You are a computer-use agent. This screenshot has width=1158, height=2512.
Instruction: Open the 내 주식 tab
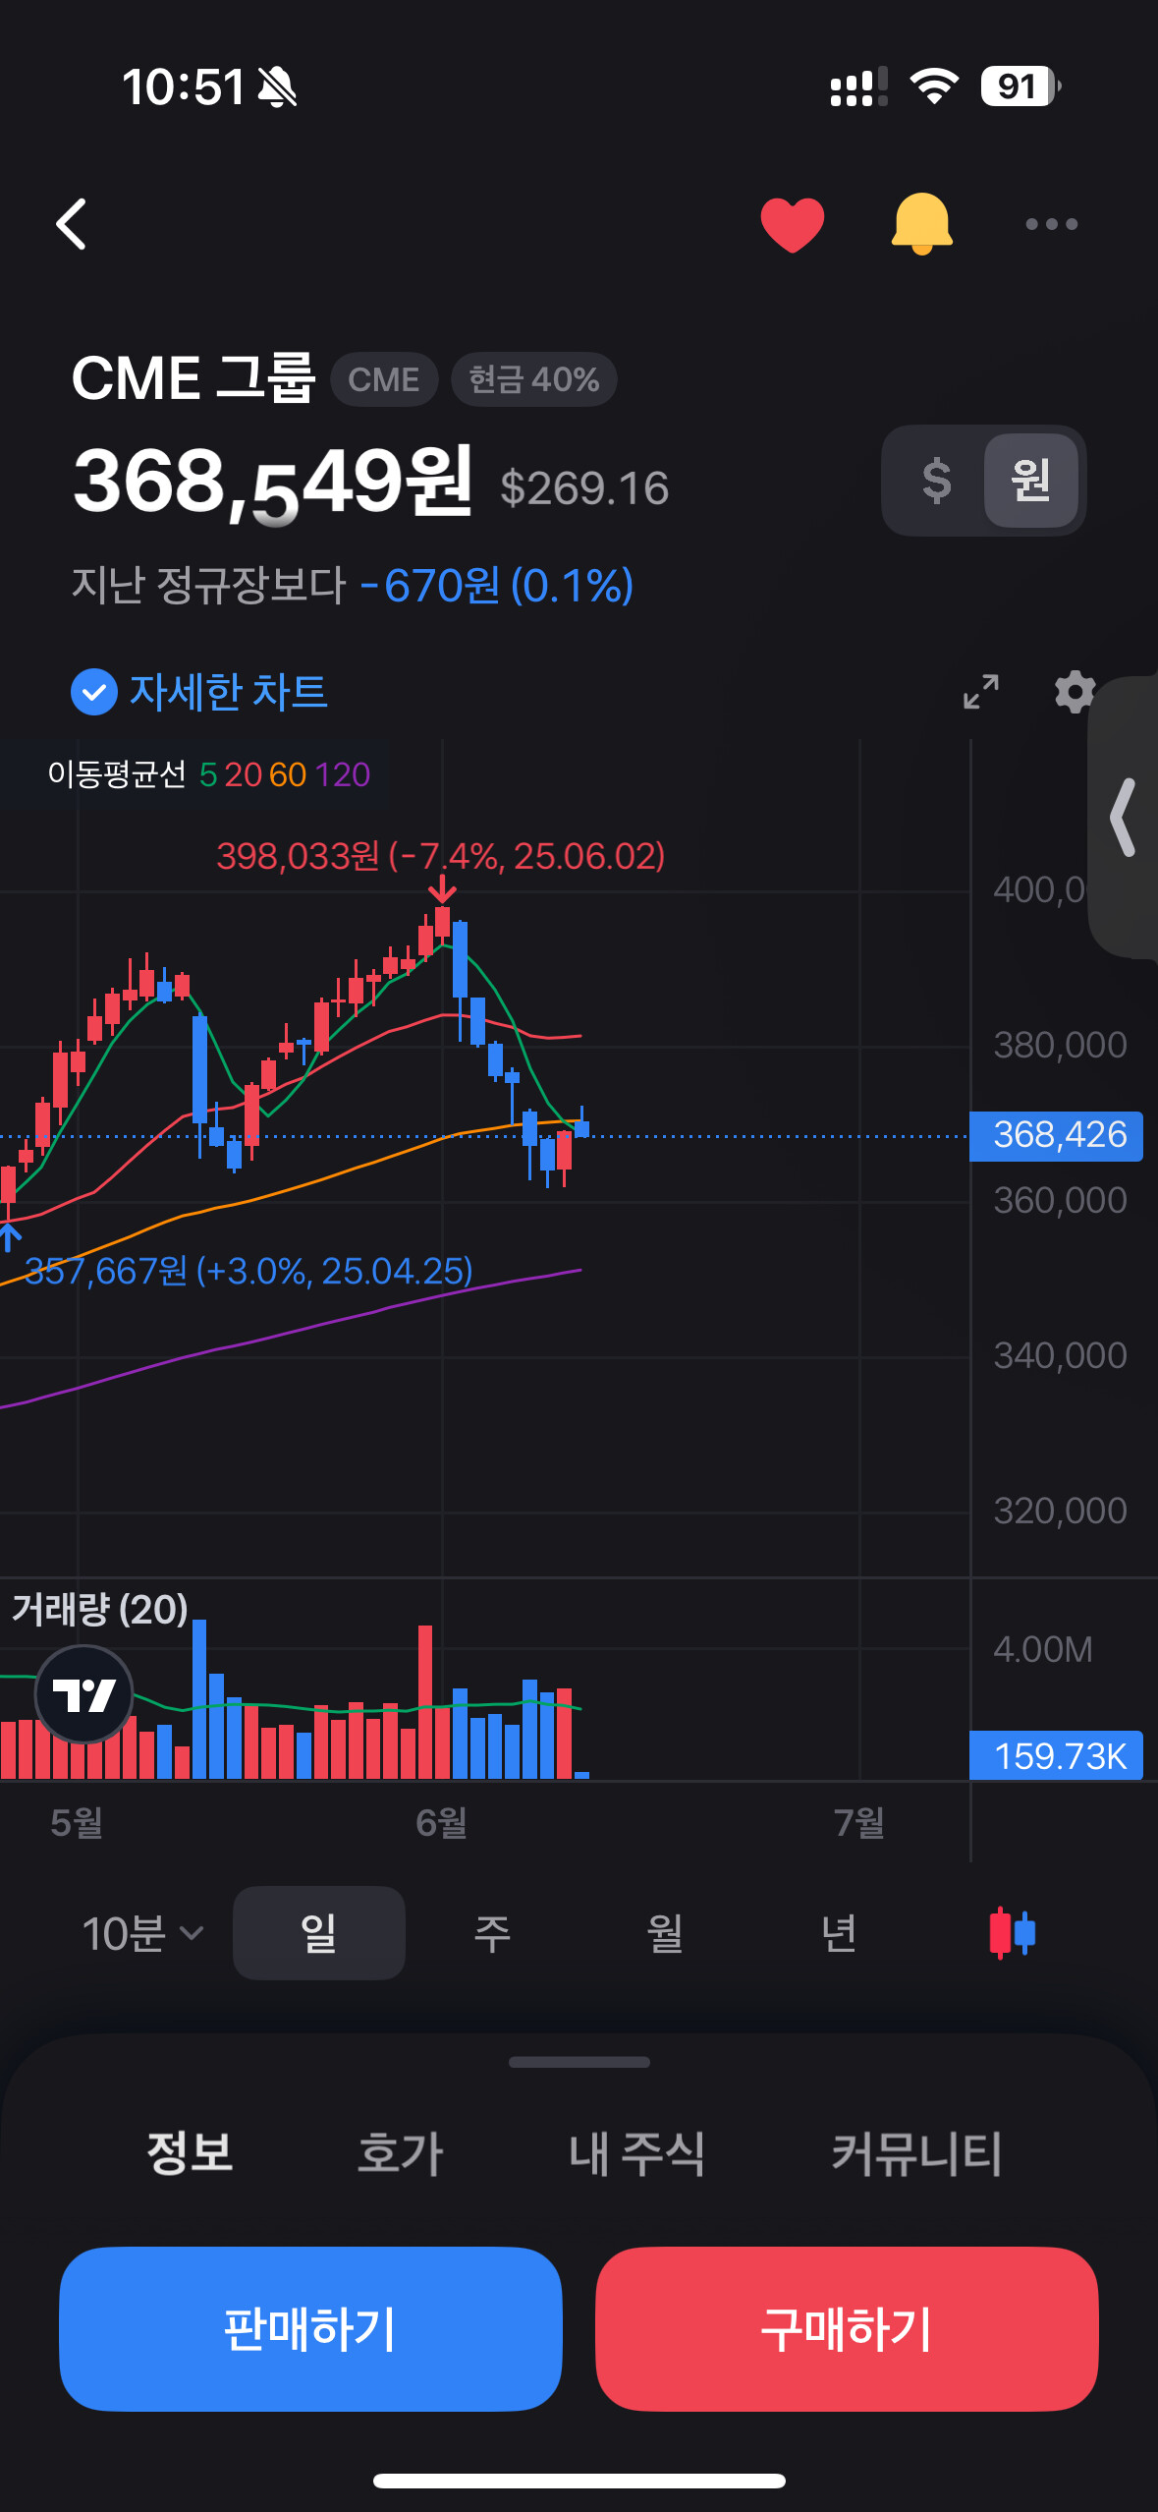click(637, 2152)
